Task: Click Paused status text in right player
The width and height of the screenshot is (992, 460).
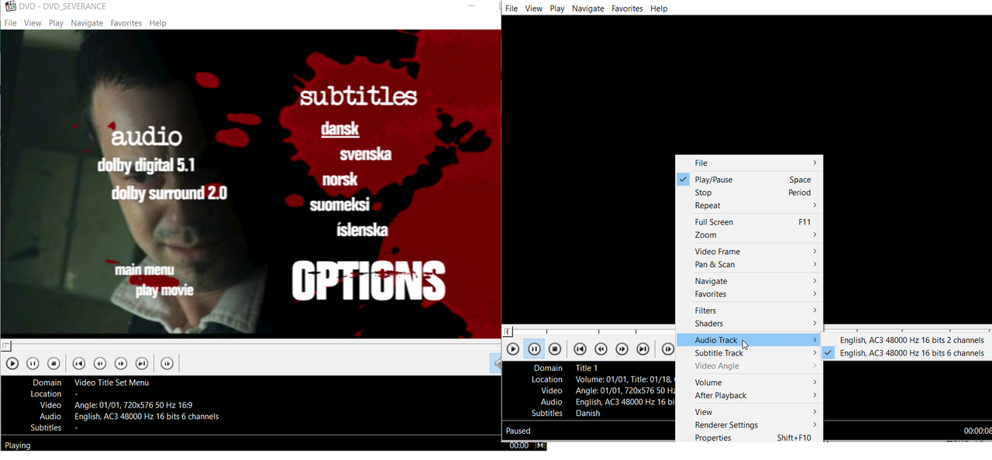Action: click(518, 431)
